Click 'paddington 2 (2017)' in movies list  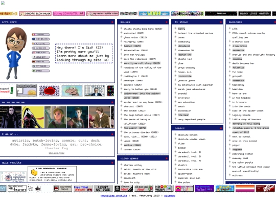pos(136,76)
